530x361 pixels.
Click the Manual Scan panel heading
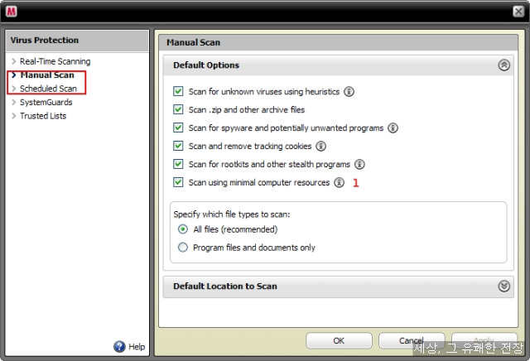[x=193, y=42]
